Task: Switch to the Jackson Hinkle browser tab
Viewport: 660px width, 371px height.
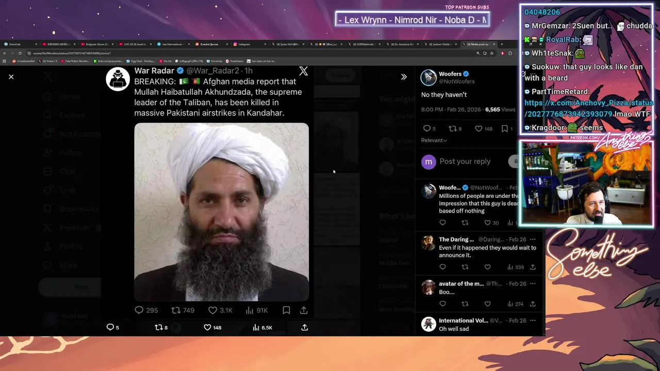Action: pyautogui.click(x=441, y=44)
